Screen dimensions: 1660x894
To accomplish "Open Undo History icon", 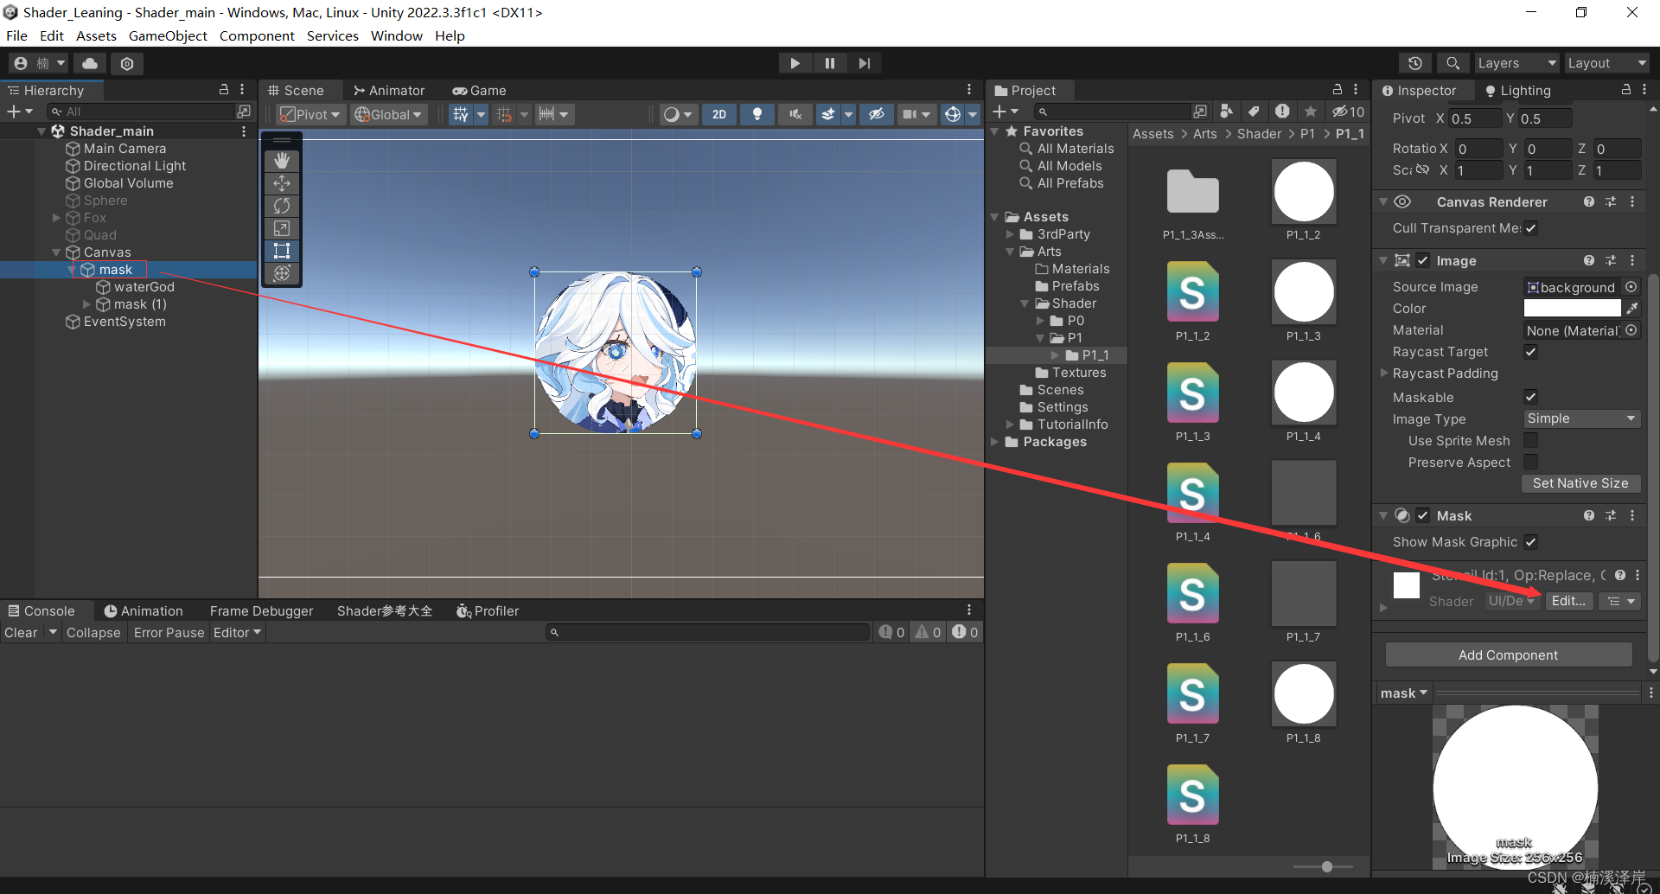I will [1414, 63].
